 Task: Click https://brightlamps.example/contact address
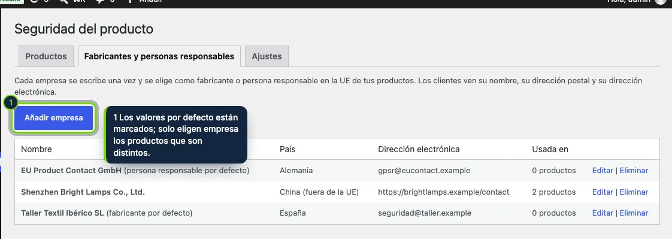(444, 192)
